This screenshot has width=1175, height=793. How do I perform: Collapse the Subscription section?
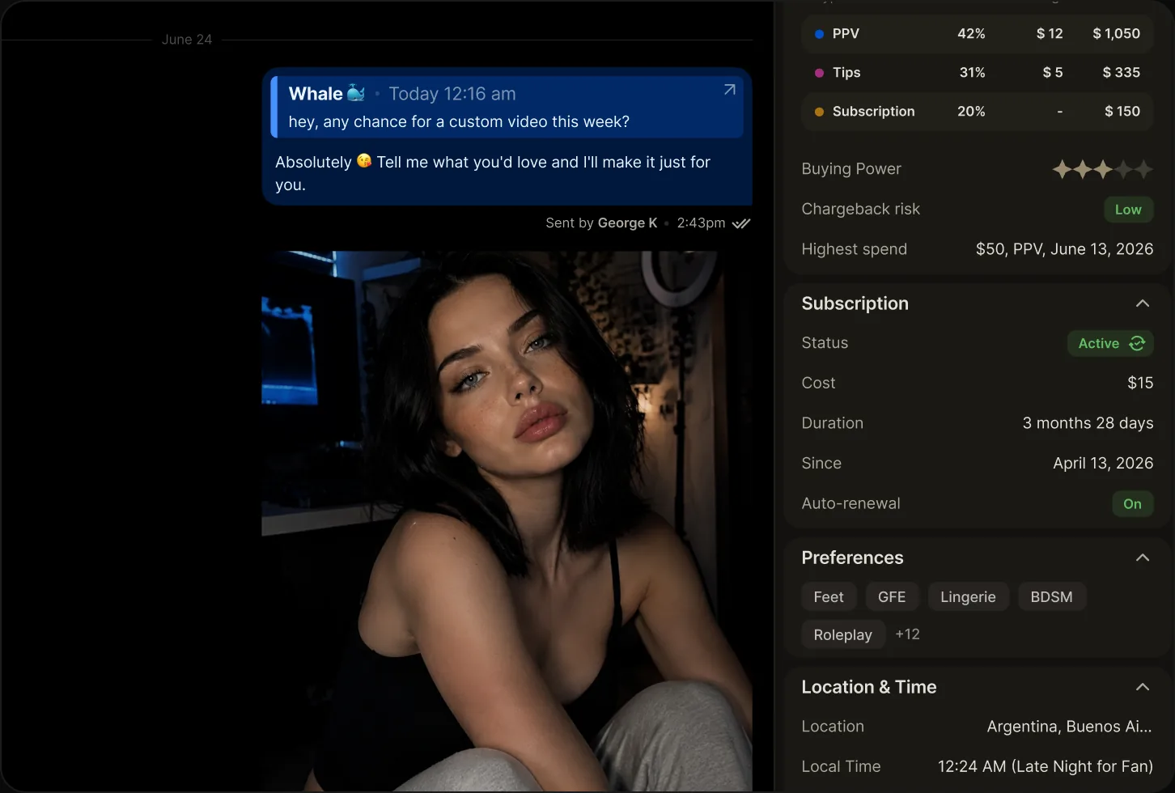(x=1143, y=303)
